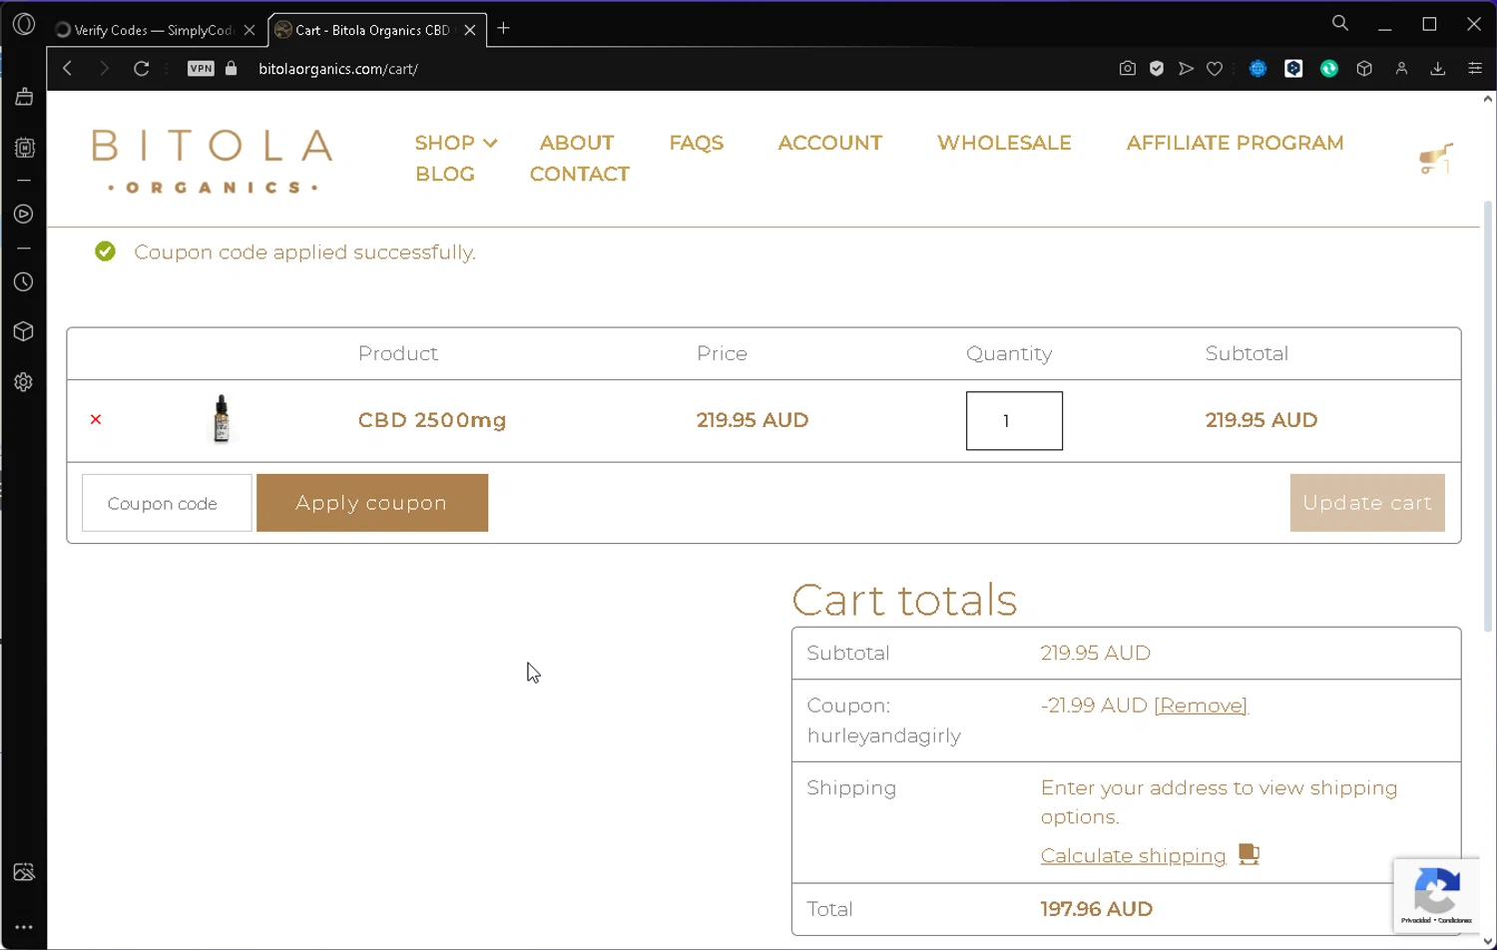Open the dark square extension icon in toolbar
The image size is (1497, 950).
1293,69
